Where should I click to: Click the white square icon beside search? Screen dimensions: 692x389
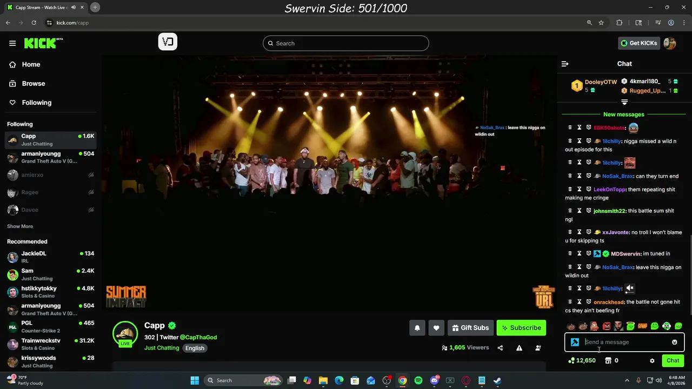(x=168, y=42)
